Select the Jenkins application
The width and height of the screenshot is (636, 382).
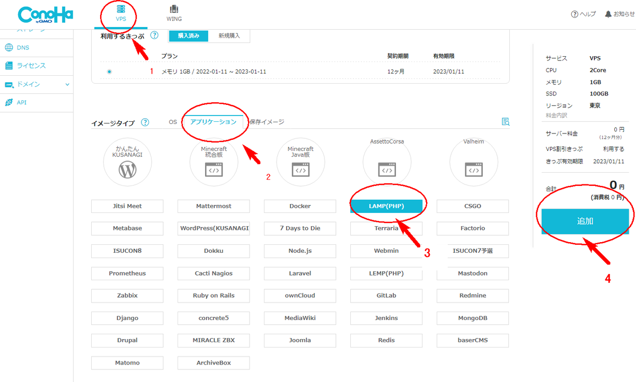coord(386,318)
